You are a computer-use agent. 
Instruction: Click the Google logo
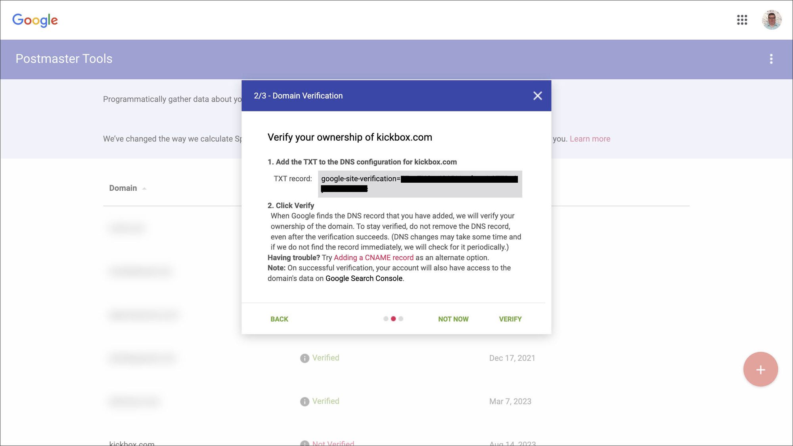point(35,20)
